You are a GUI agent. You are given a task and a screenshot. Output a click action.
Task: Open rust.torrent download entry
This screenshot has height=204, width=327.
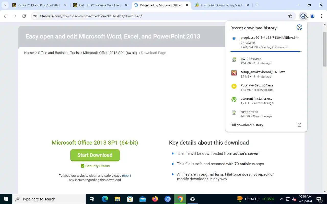coord(266,114)
